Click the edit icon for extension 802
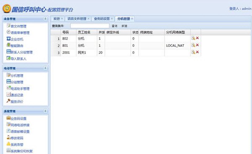The image size is (252, 154). coord(193,38)
